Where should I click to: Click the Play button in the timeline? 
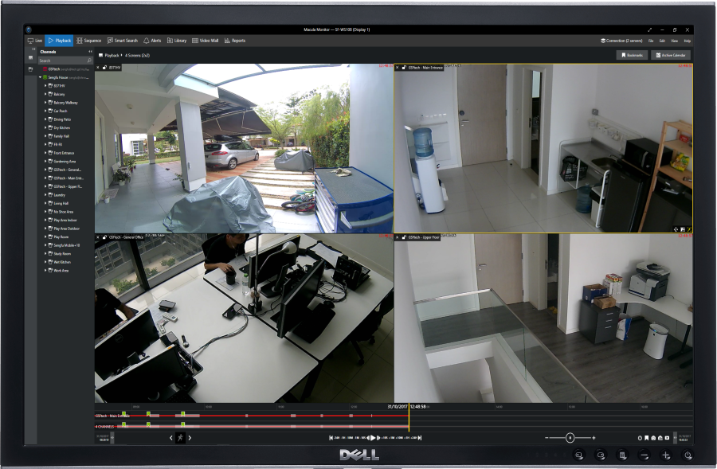pyautogui.click(x=372, y=438)
